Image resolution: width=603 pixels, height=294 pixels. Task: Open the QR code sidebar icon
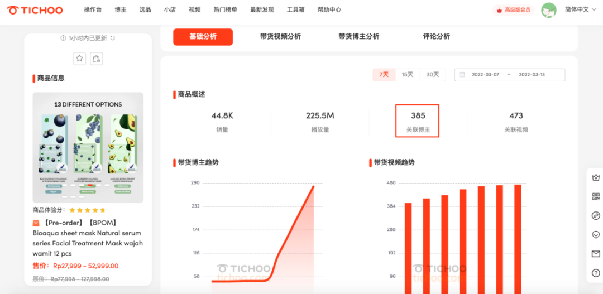click(596, 196)
